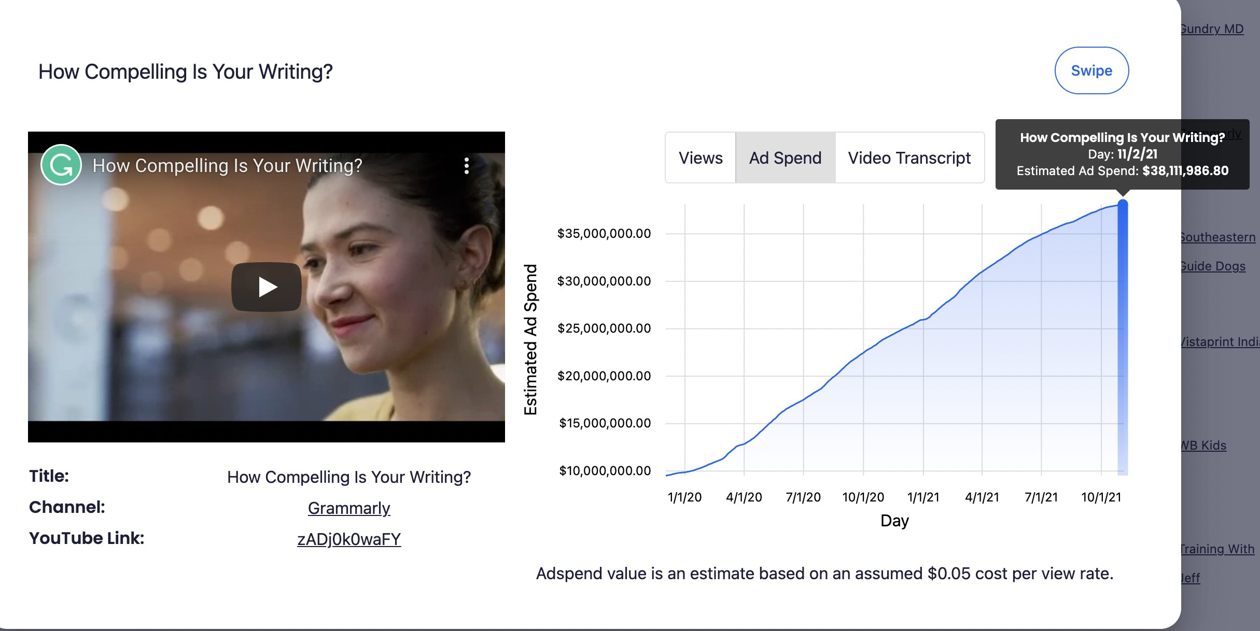Click the tooltip Estimated Ad Spend $38,111,986.80
1260x631 pixels.
point(1123,171)
